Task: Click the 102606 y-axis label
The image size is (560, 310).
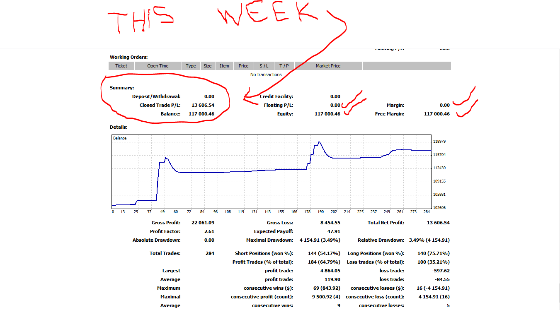Action: point(440,208)
